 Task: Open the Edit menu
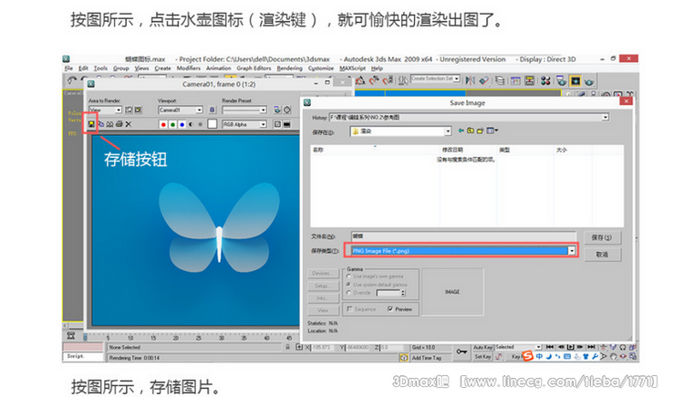(x=83, y=68)
